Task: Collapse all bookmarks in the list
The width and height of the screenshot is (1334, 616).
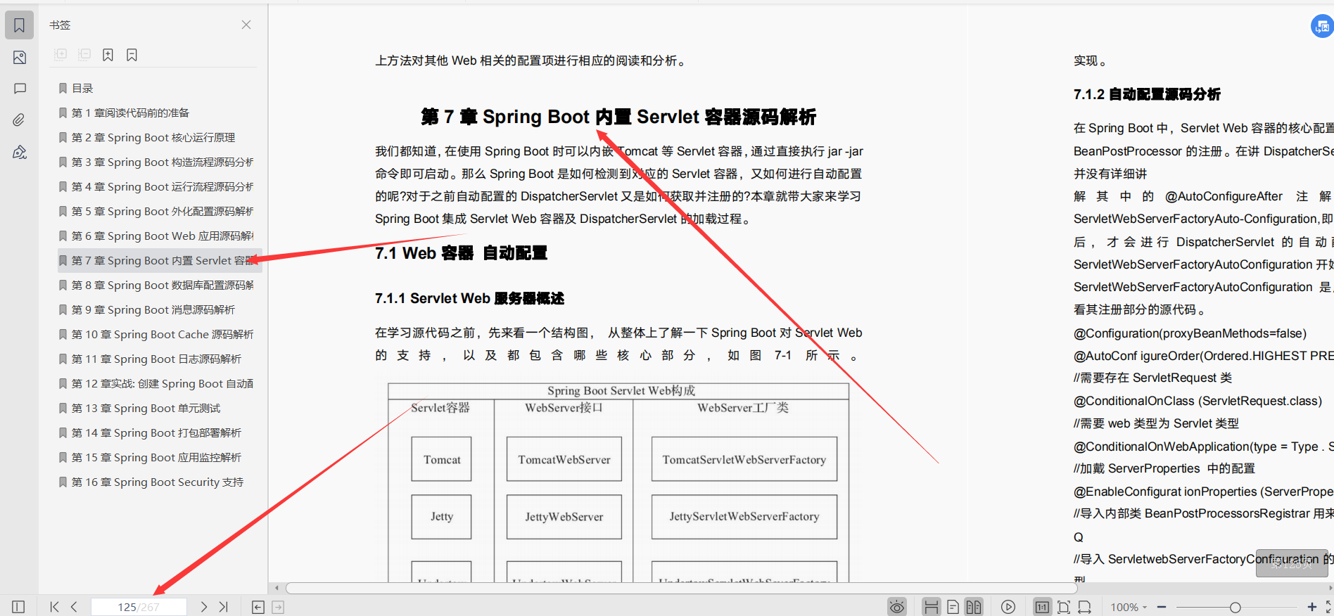Action: point(84,55)
